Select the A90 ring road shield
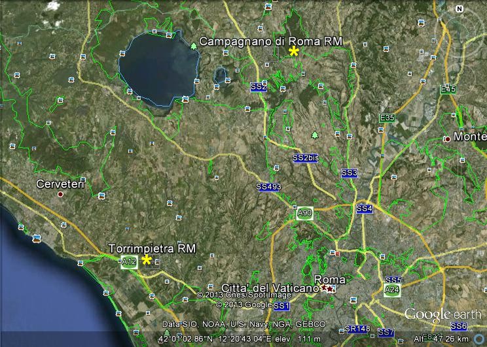 pos(304,214)
